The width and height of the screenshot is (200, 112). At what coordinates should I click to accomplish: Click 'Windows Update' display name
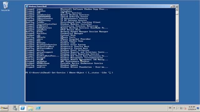coord(69,65)
